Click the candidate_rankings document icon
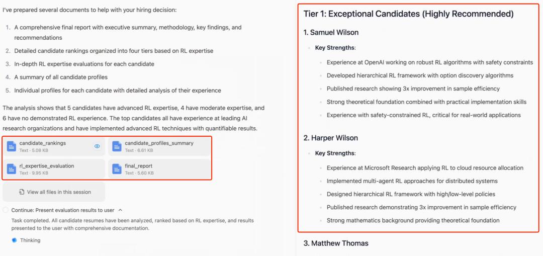The height and width of the screenshot is (256, 543). tap(12, 146)
